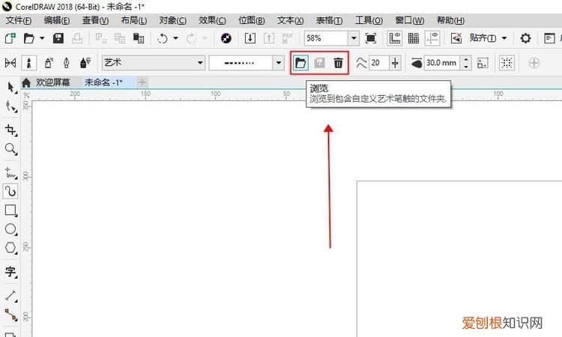Click the stroke width 30.0 mm field
This screenshot has height=337, width=562.
click(442, 63)
